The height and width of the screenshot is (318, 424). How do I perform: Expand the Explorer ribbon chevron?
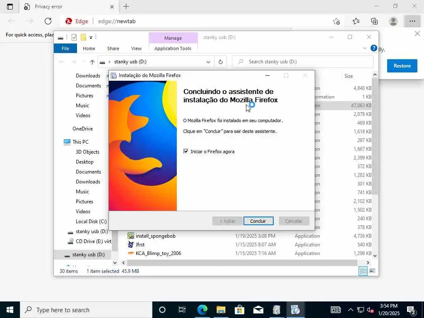(x=364, y=48)
